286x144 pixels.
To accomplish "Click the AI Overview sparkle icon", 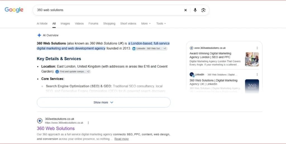I will click(39, 35).
